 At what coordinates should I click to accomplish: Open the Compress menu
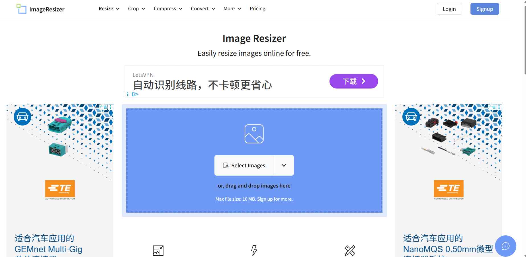[167, 9]
